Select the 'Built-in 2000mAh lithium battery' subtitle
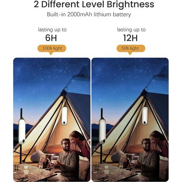 tap(89, 14)
